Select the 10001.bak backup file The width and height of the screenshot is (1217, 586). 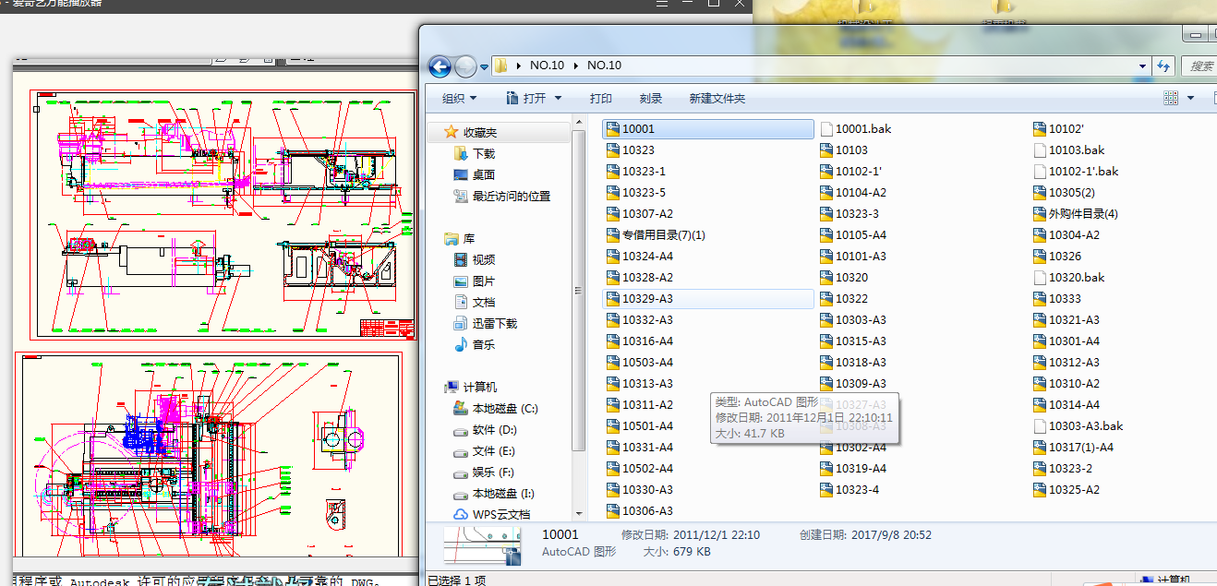pos(856,129)
